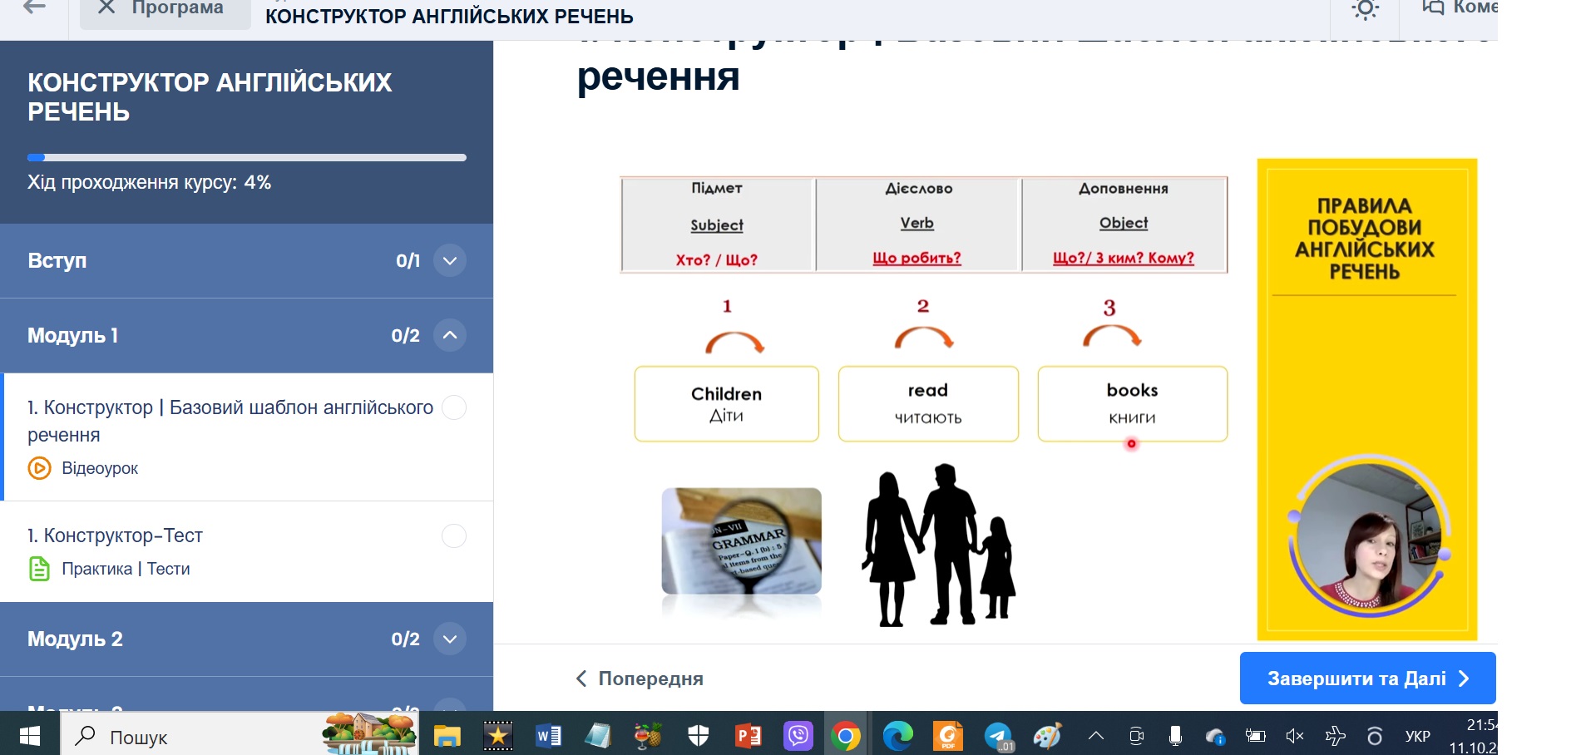Mark the Конструктор-Тест circle as complete
This screenshot has height=755, width=1581.
pyautogui.click(x=454, y=535)
